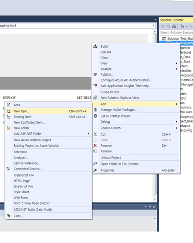Click the Manage NuGet Packages icon
The height and width of the screenshot is (243, 193).
(x=95, y=110)
